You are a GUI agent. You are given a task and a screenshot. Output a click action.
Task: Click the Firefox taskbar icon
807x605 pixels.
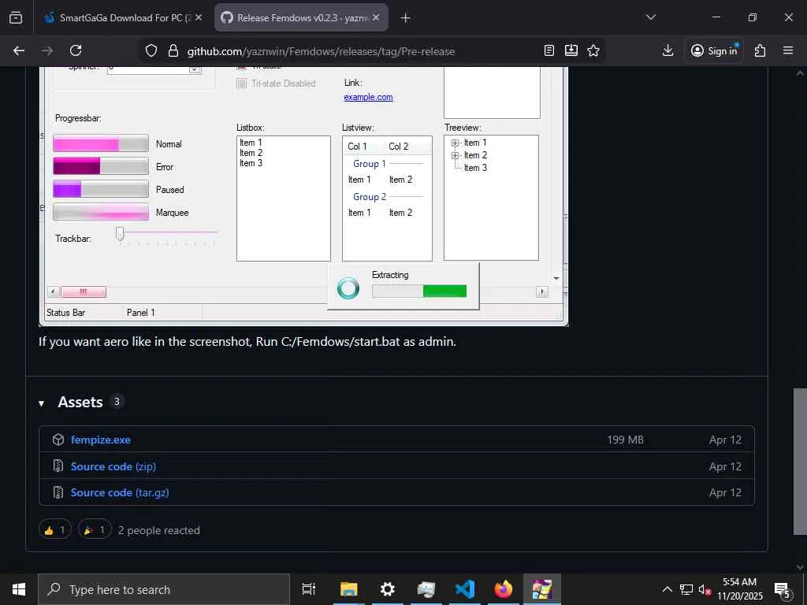(x=504, y=589)
